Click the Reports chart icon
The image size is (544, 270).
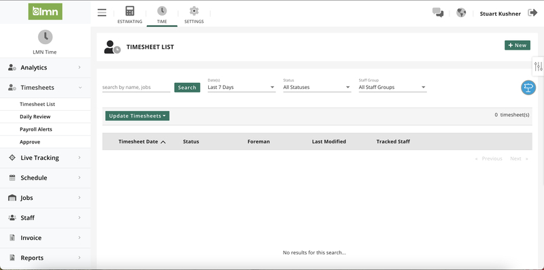point(12,258)
